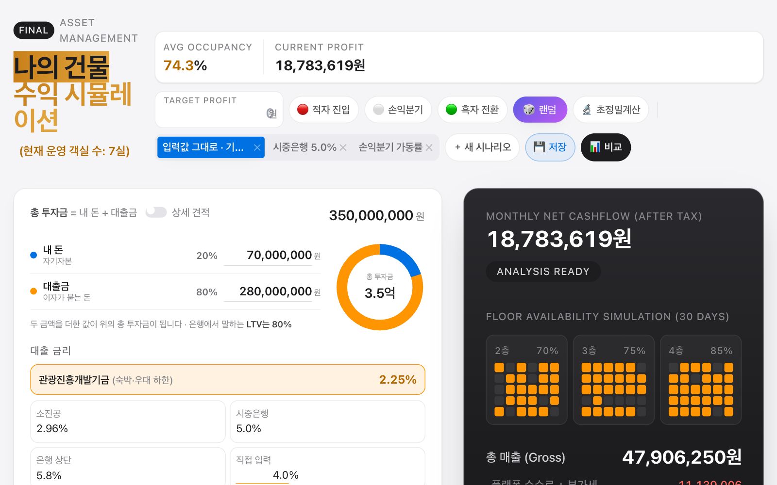Viewport: 777px width, 485px height.
Task: Click the gray circle icon on 손익분기
Action: pos(378,110)
